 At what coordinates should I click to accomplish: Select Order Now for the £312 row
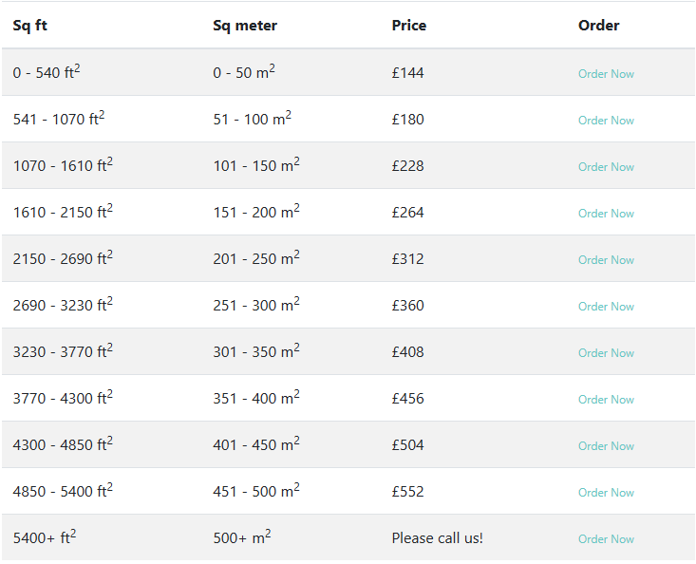tap(606, 260)
